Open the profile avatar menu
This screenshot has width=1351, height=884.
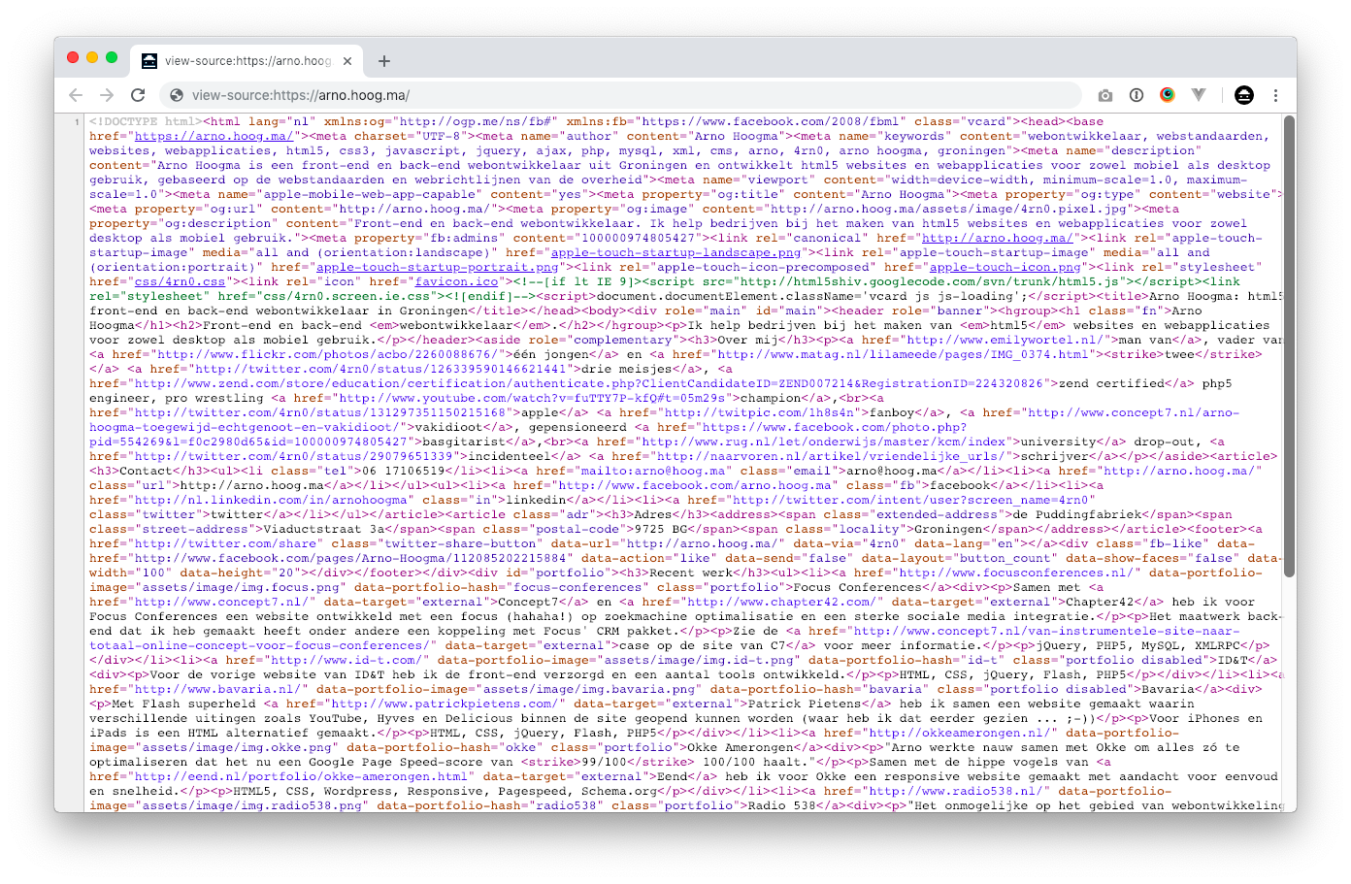point(1244,95)
